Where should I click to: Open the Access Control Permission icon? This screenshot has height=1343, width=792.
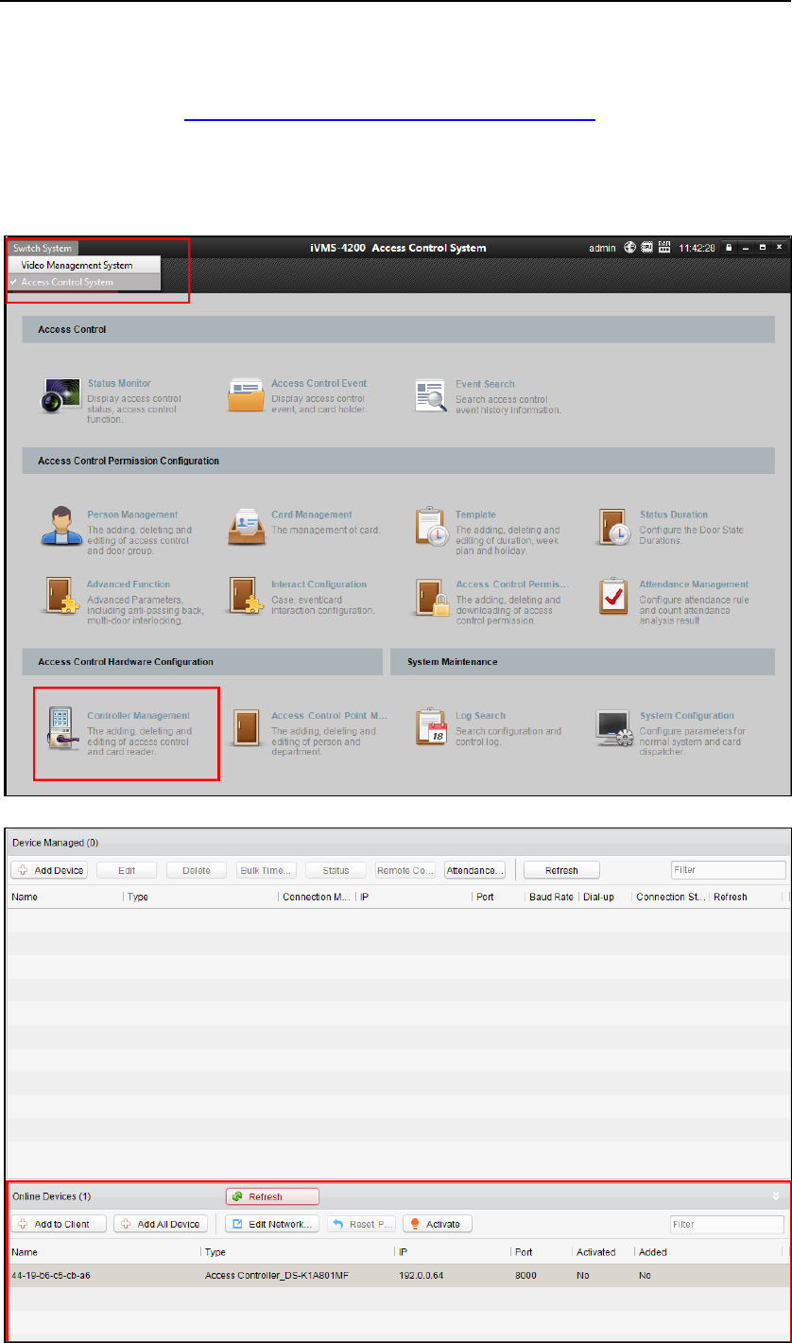click(x=431, y=598)
